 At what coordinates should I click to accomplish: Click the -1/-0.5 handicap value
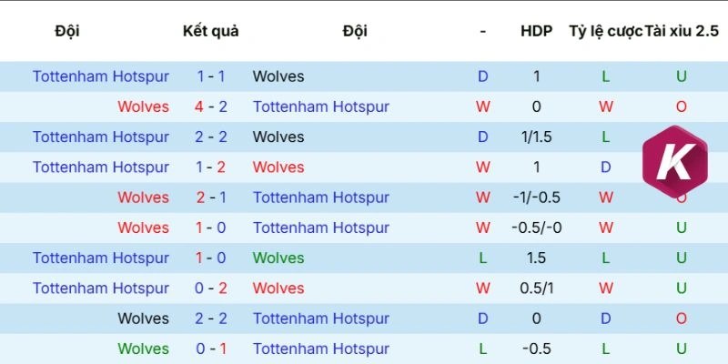tap(536, 197)
